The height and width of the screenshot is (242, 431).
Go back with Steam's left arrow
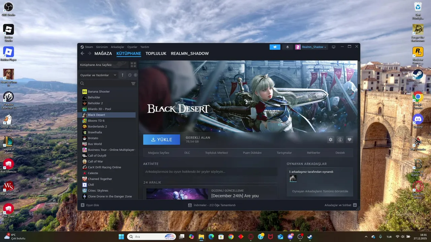[x=82, y=53]
